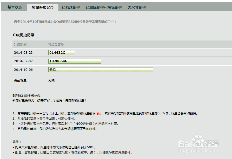
Task: Click the 无限 capacity bar for 2014-10-06
Action: [x=101, y=70]
